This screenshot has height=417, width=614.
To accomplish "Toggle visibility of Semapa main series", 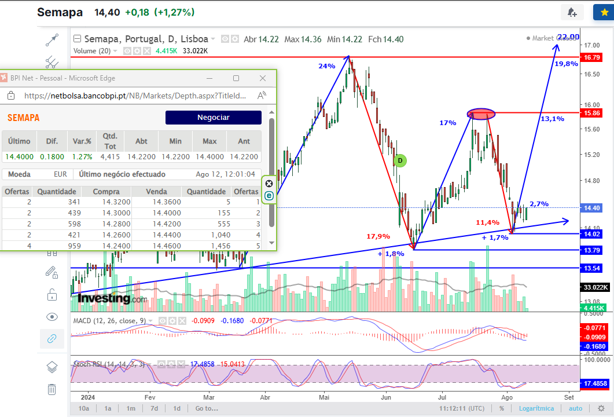I will (225, 39).
